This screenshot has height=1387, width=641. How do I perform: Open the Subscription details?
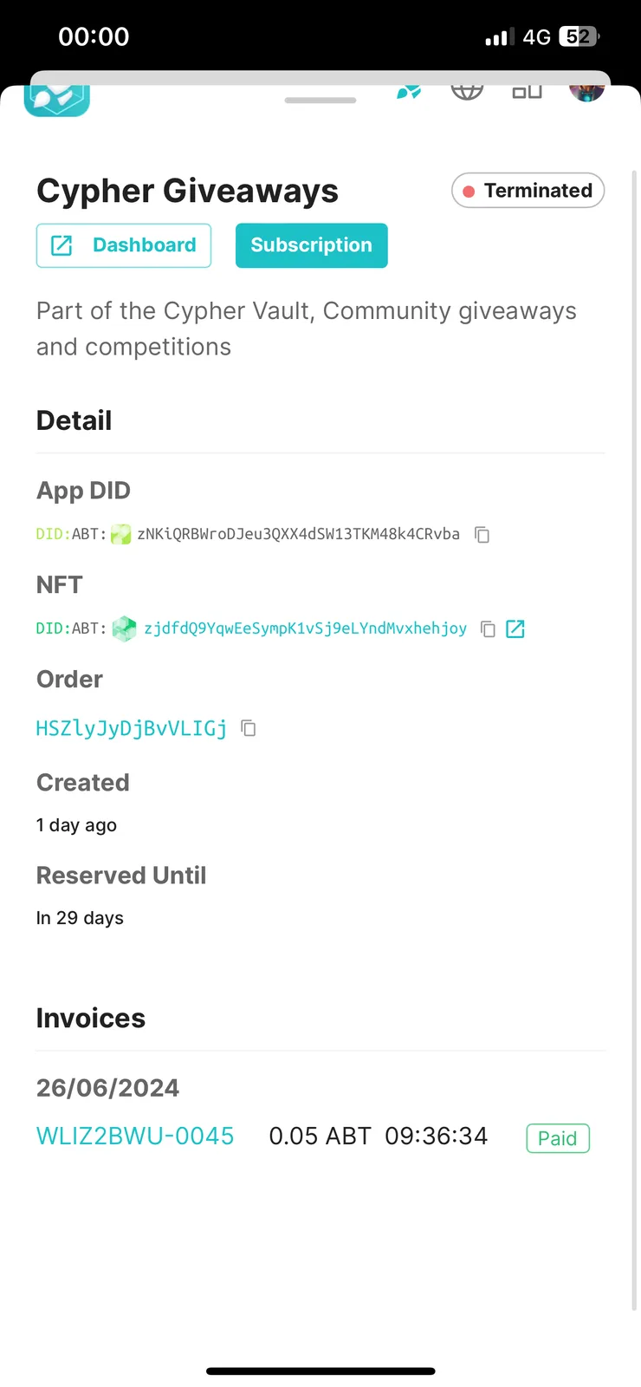(x=312, y=245)
